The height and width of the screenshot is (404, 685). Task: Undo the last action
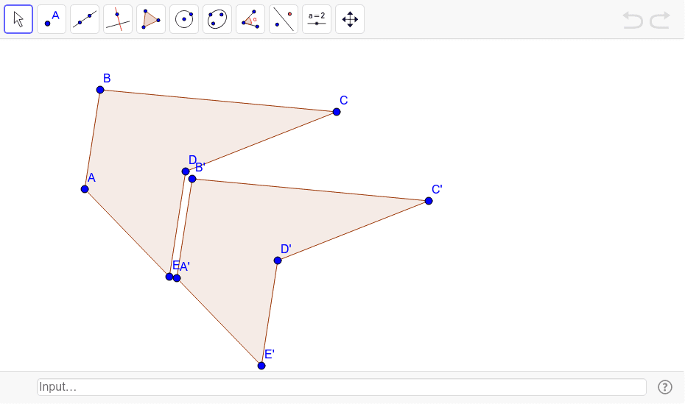coord(633,20)
